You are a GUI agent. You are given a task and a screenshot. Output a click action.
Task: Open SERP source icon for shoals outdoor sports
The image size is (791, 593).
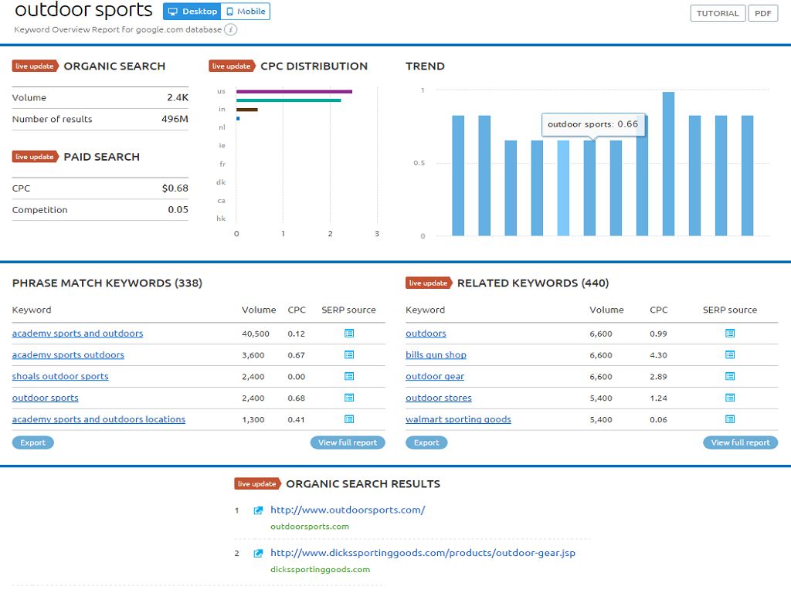coord(349,377)
